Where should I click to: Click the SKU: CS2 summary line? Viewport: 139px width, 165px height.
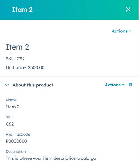coord(15,59)
